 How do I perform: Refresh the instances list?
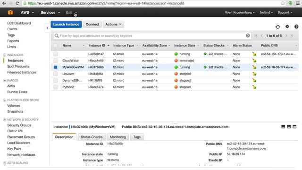click(277, 26)
